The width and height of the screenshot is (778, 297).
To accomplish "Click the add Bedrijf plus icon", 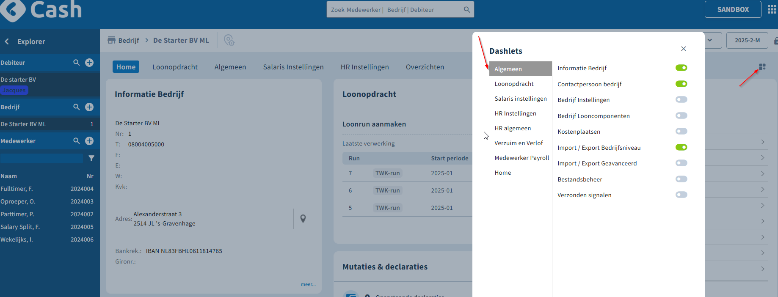I will click(x=89, y=107).
